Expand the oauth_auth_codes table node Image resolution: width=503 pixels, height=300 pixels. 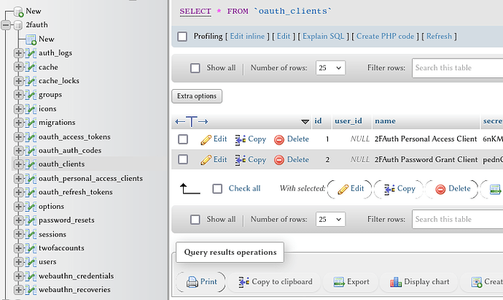[x=19, y=150]
